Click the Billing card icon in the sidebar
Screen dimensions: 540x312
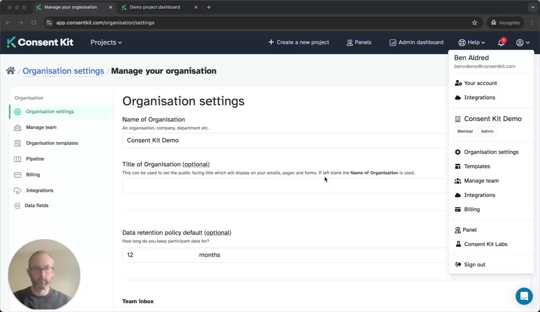click(17, 175)
